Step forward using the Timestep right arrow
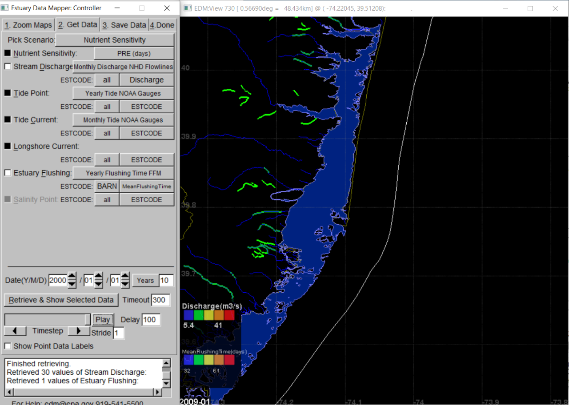 tap(79, 330)
